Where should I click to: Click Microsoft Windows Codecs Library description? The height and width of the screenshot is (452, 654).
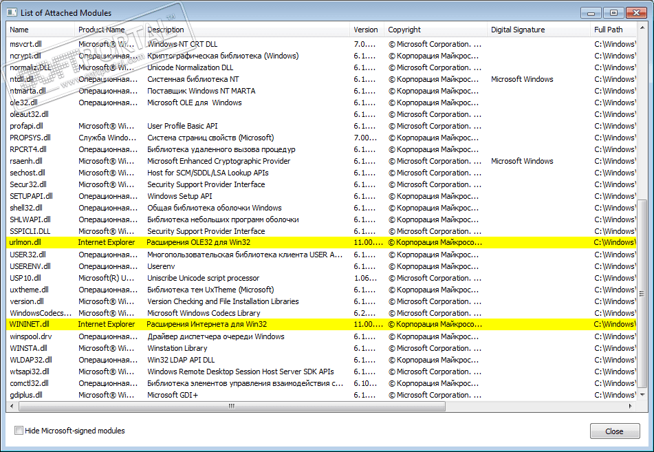pos(204,313)
